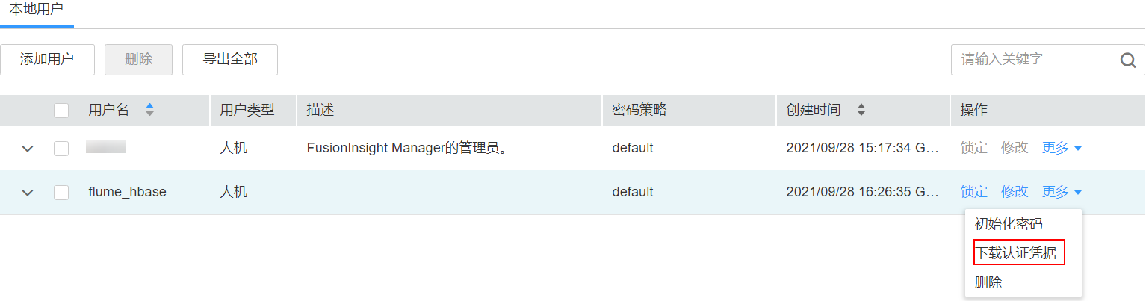Expand the flume_hbase row chevron
This screenshot has height=301, width=1146.
[28, 193]
